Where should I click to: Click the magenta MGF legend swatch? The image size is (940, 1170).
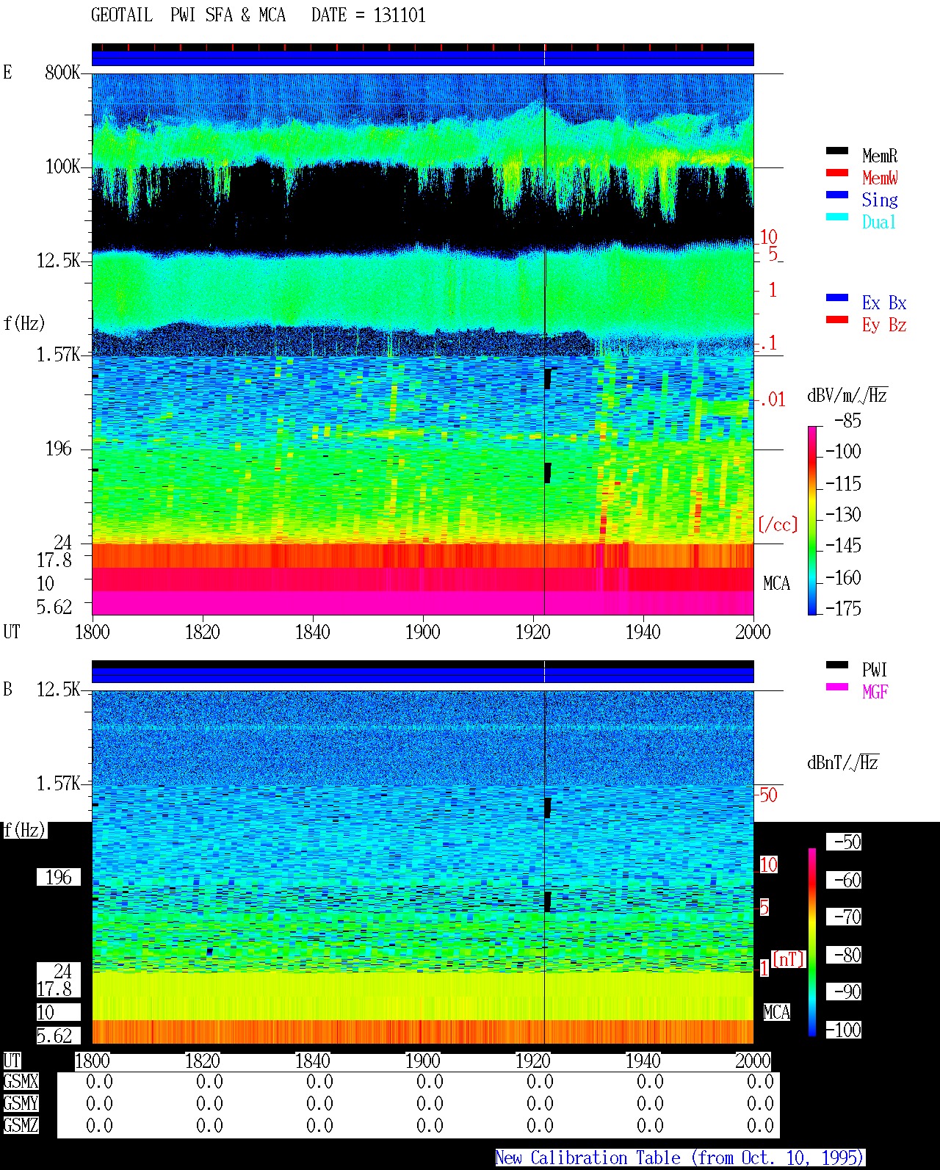coord(837,687)
